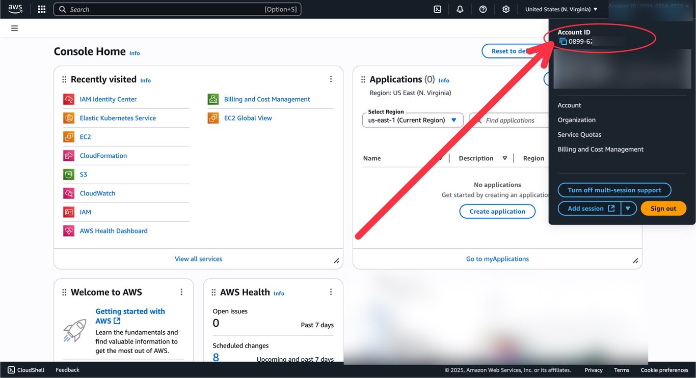Expand the Select Region us-east-1 dropdown
Viewport: 696px width, 378px height.
pyautogui.click(x=413, y=120)
